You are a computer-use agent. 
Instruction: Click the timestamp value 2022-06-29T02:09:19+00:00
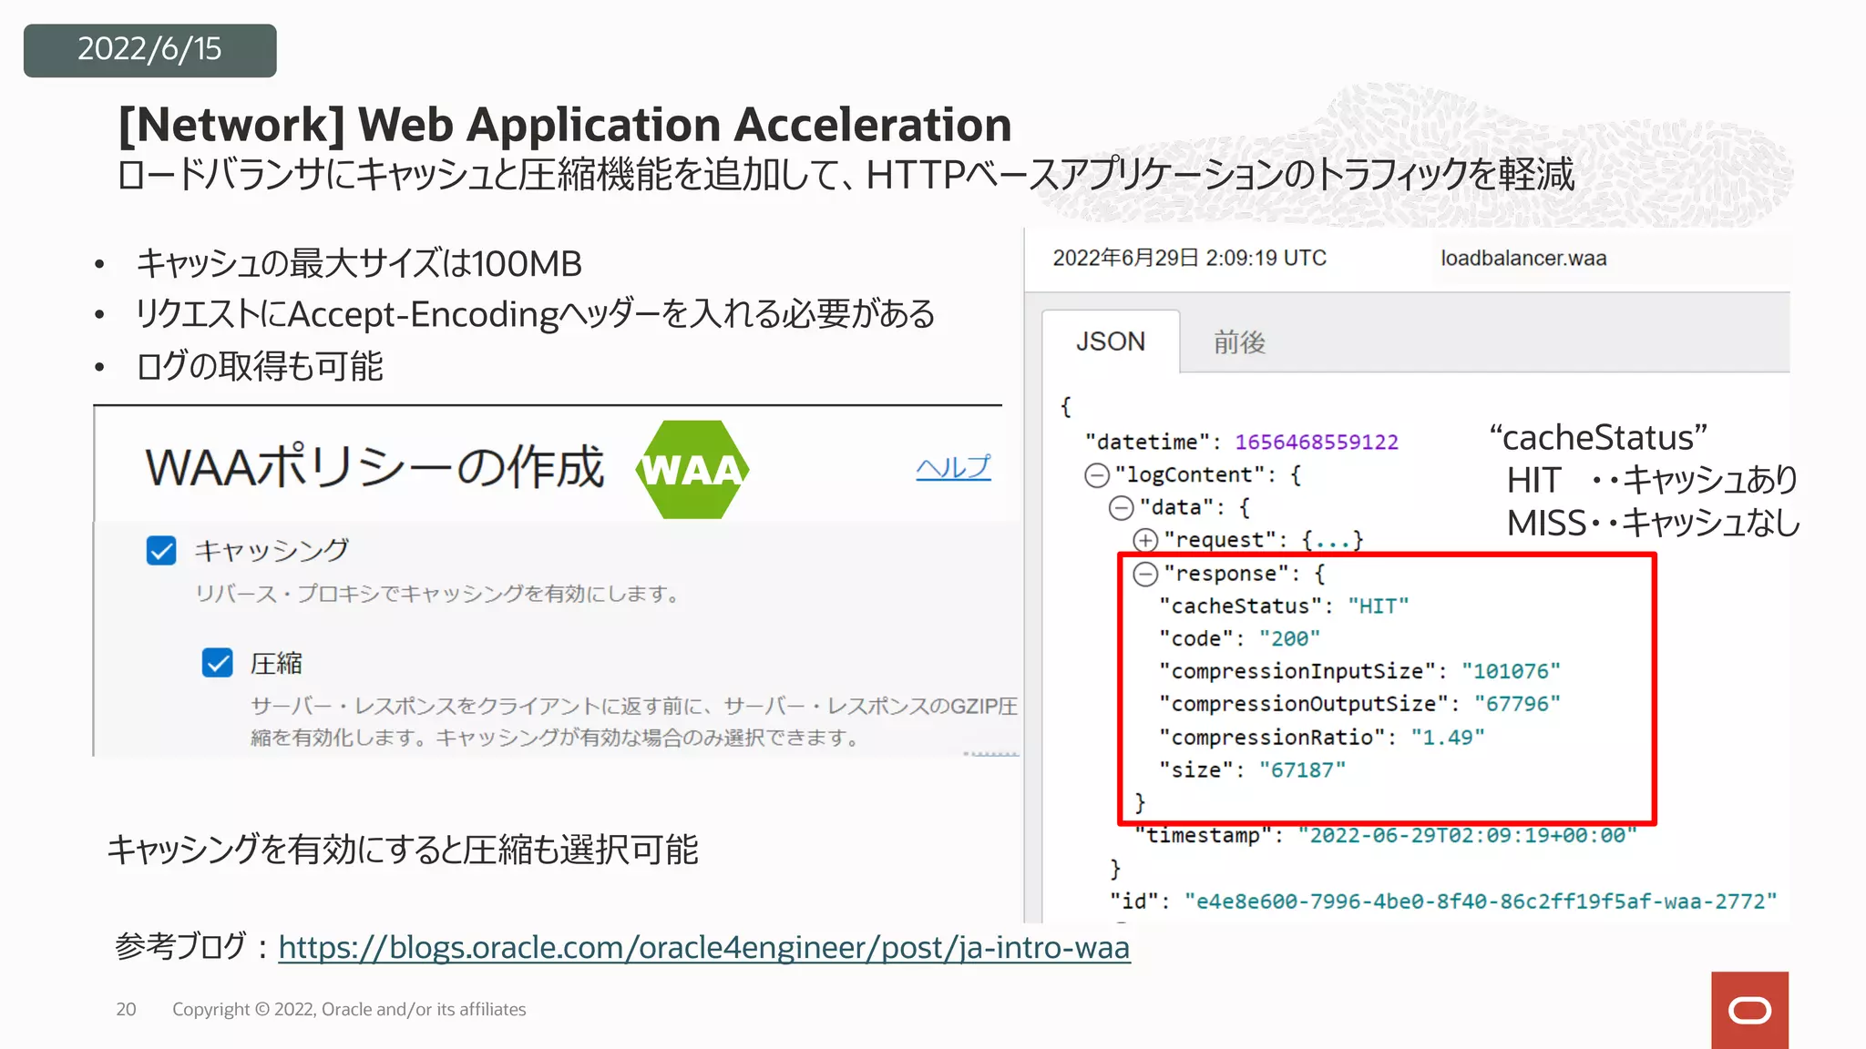click(x=1468, y=836)
